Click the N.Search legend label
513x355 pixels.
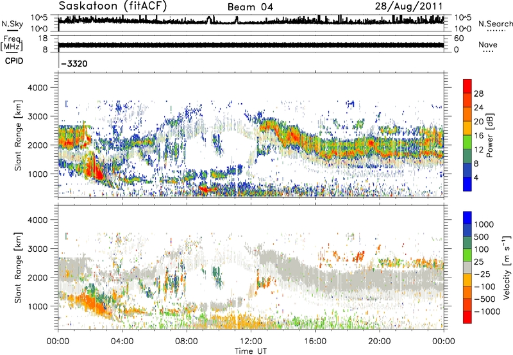coord(496,24)
